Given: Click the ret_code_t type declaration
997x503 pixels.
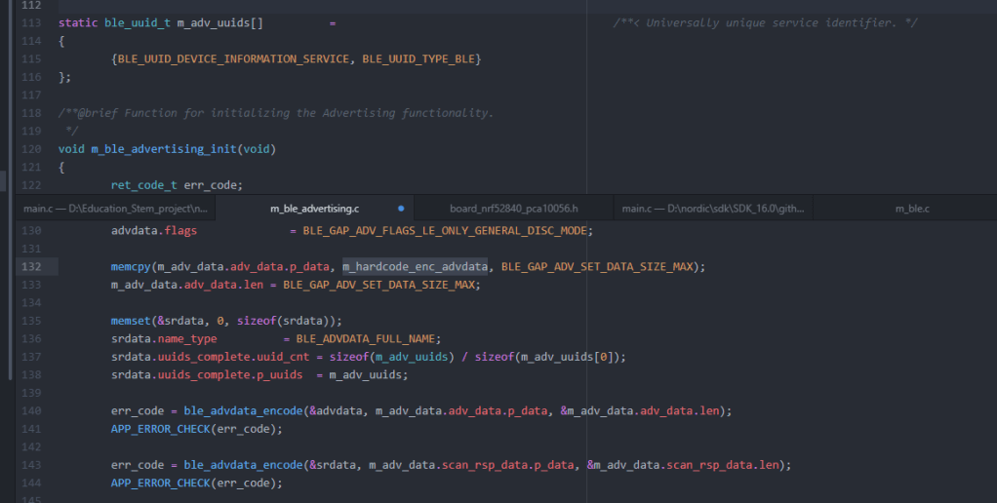Looking at the screenshot, I should pos(143,184).
